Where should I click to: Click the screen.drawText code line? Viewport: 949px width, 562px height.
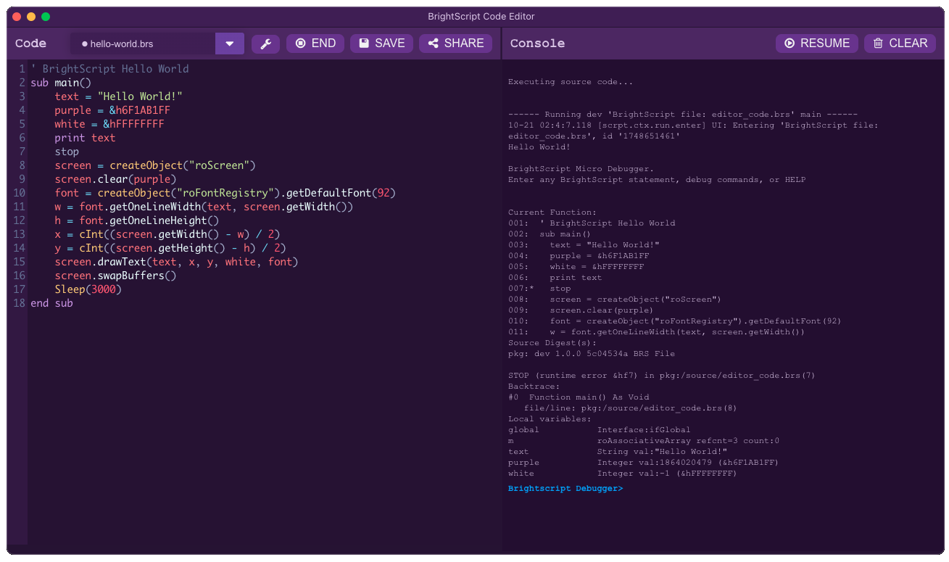point(176,262)
